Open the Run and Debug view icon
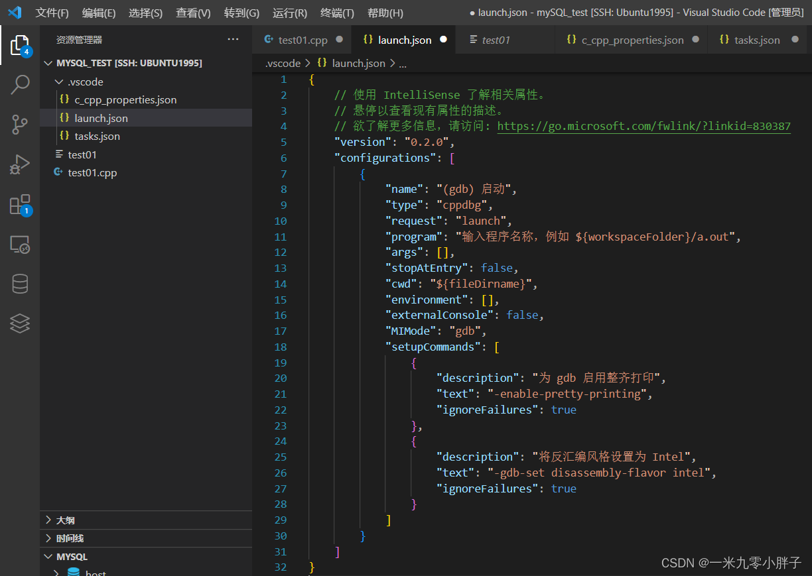 [x=20, y=164]
